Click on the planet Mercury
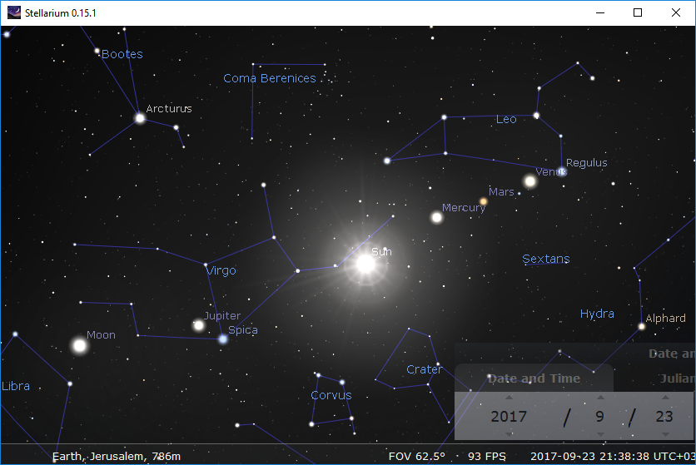Image resolution: width=696 pixels, height=465 pixels. point(436,217)
